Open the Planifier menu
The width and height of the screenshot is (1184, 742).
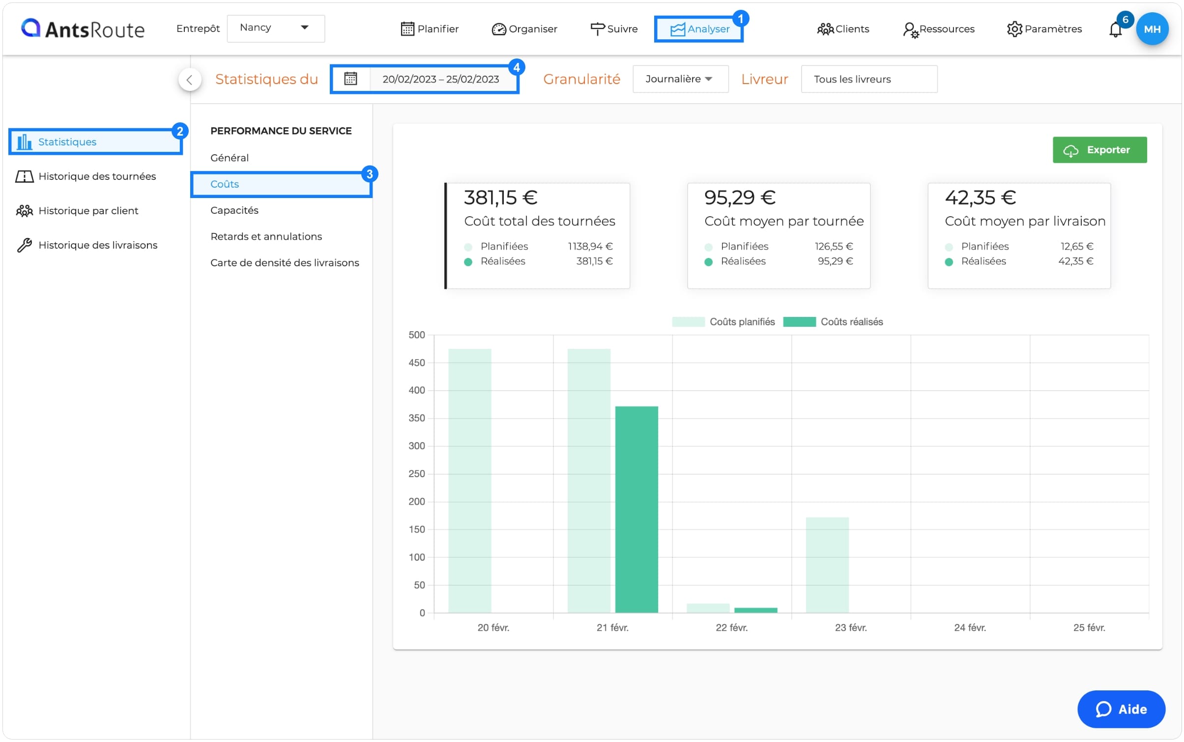click(430, 29)
